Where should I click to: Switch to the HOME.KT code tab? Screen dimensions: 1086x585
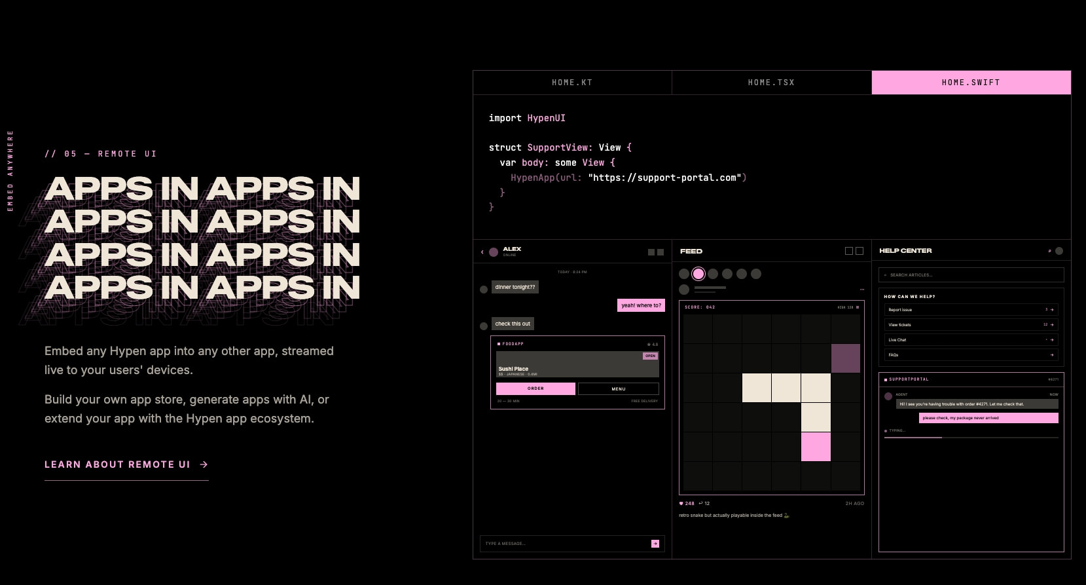(572, 83)
